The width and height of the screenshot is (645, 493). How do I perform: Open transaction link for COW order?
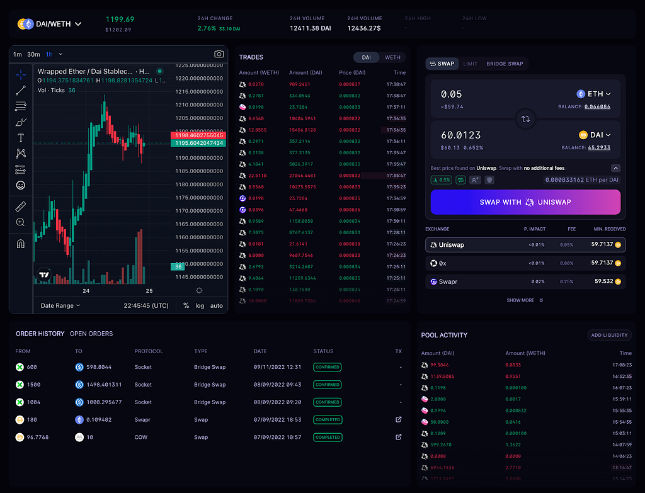click(x=398, y=437)
